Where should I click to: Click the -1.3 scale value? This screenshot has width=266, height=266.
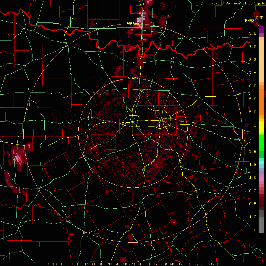pyautogui.click(x=252, y=217)
